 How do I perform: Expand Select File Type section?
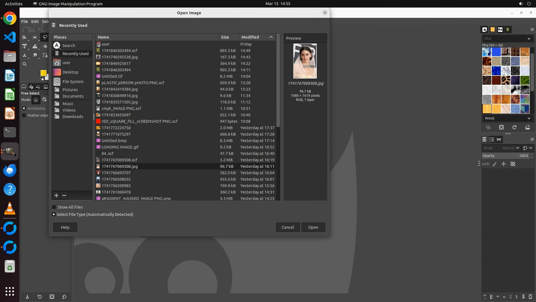[x=54, y=214]
